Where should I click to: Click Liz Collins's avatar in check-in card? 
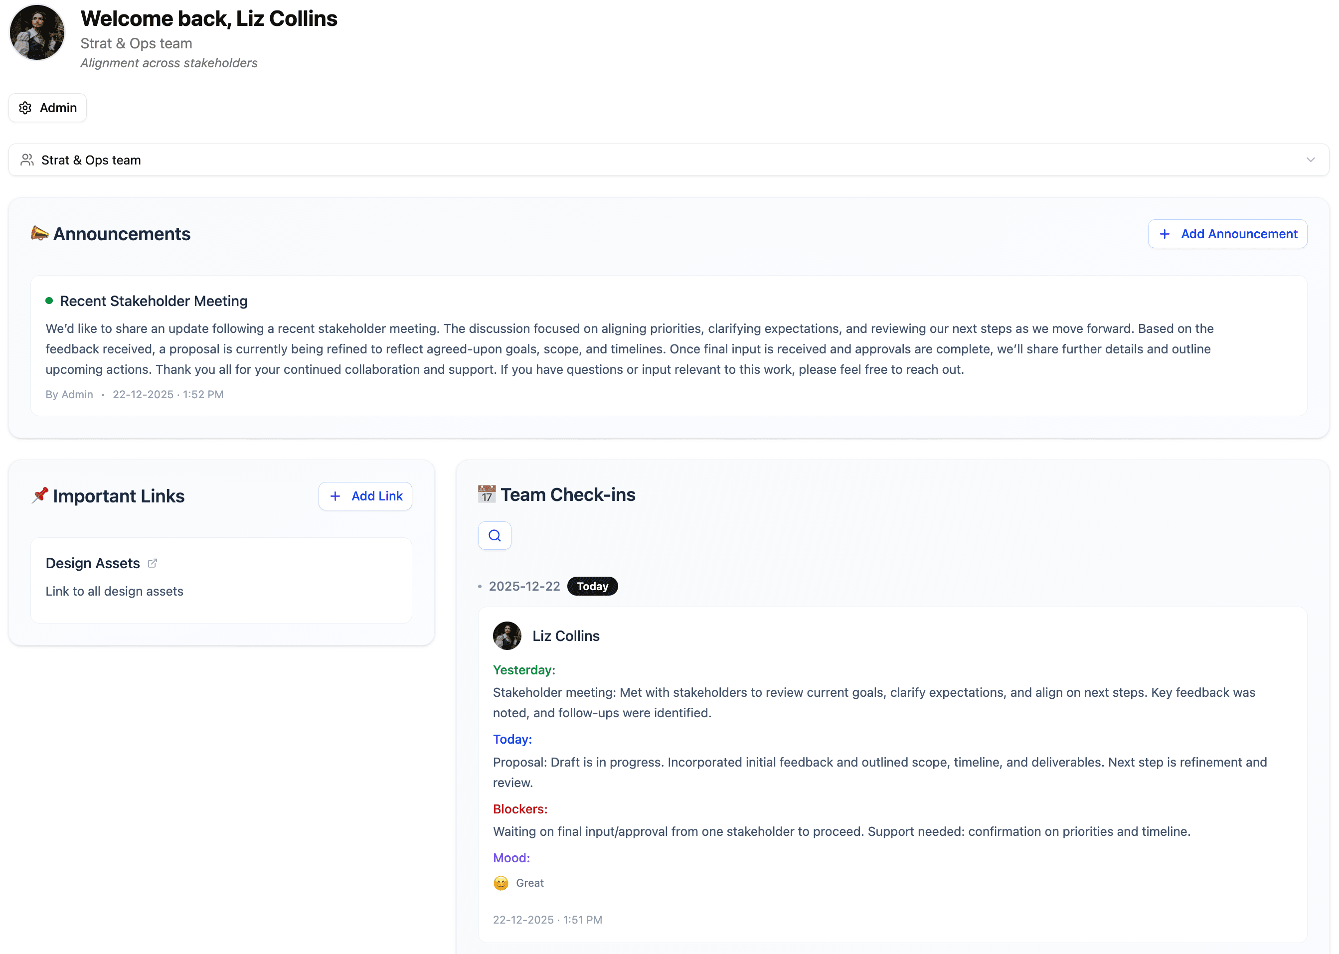(x=507, y=636)
